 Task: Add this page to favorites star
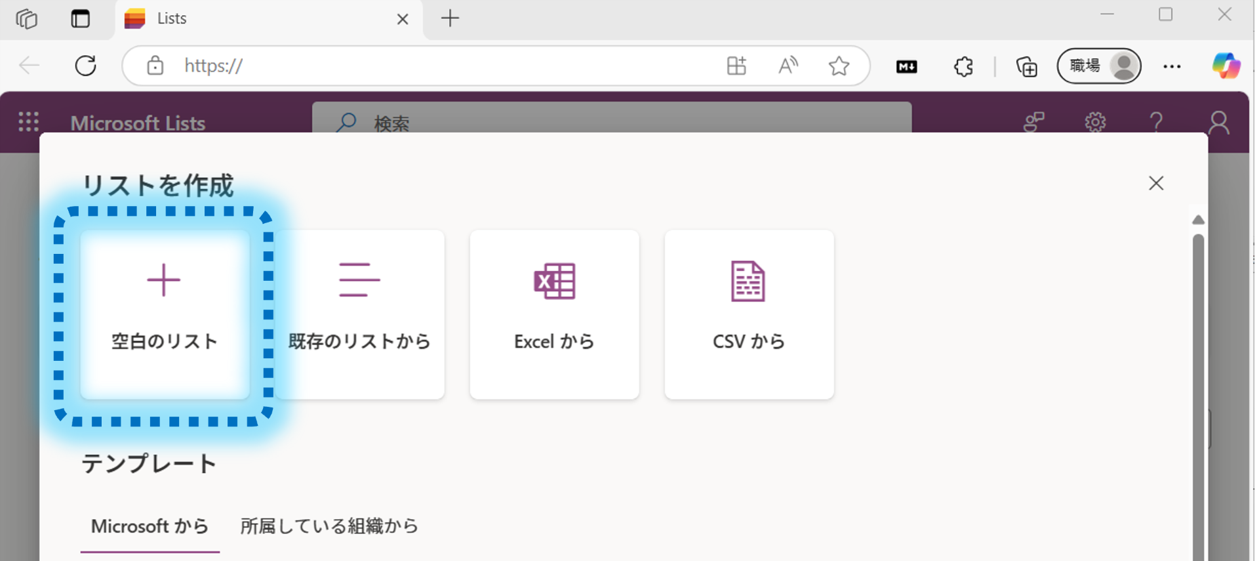[x=839, y=66]
